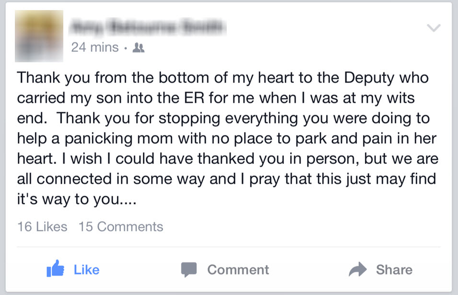The image size is (458, 295).
Task: Open the post options chevron menu
Action: (x=434, y=28)
